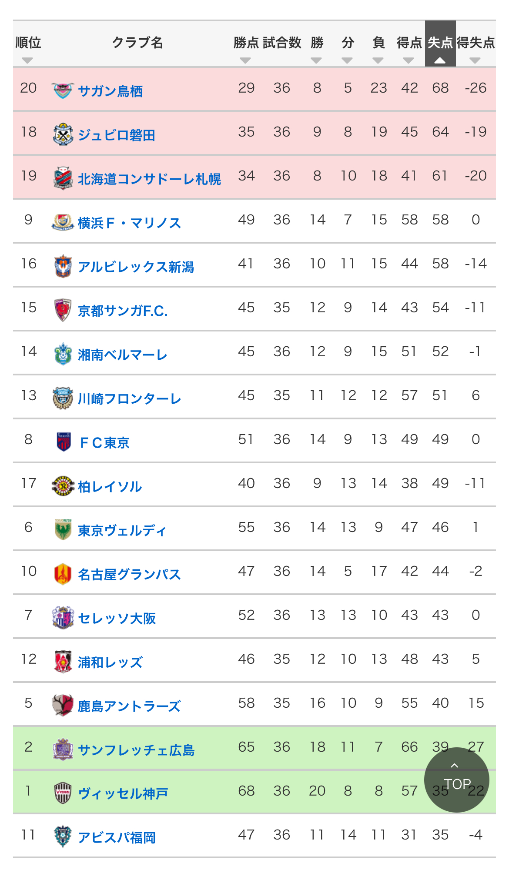Click the Yokohama F. Marinos crest
Screen dimensions: 509x870
point(63,222)
